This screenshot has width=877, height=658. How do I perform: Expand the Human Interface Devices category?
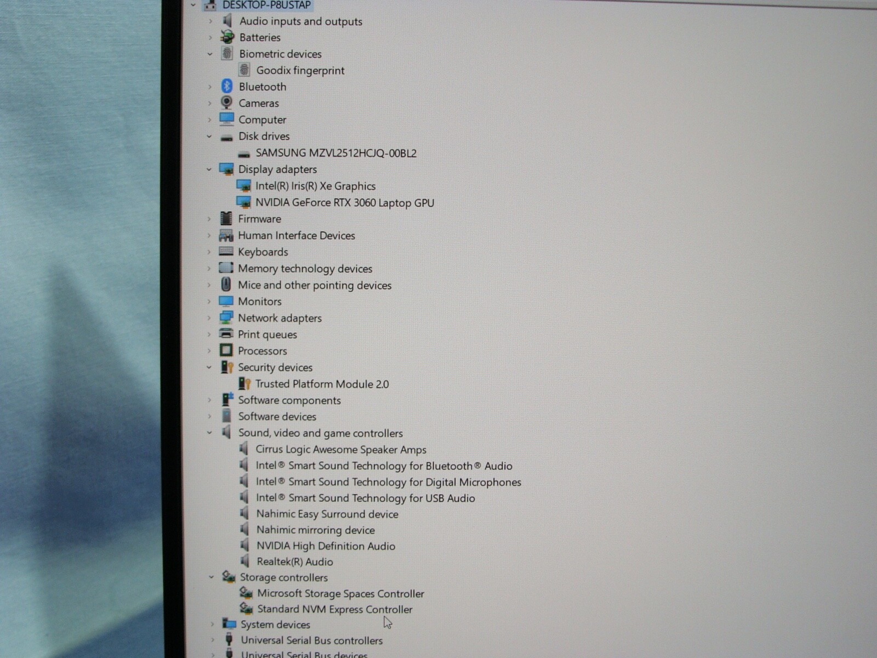click(210, 235)
